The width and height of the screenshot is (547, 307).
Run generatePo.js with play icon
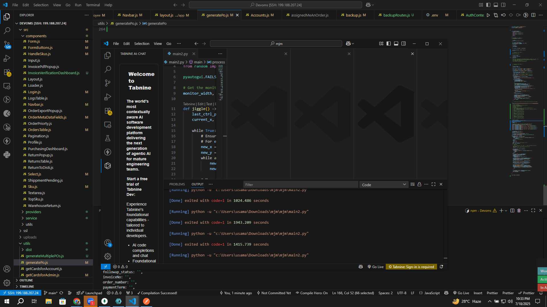(488, 15)
